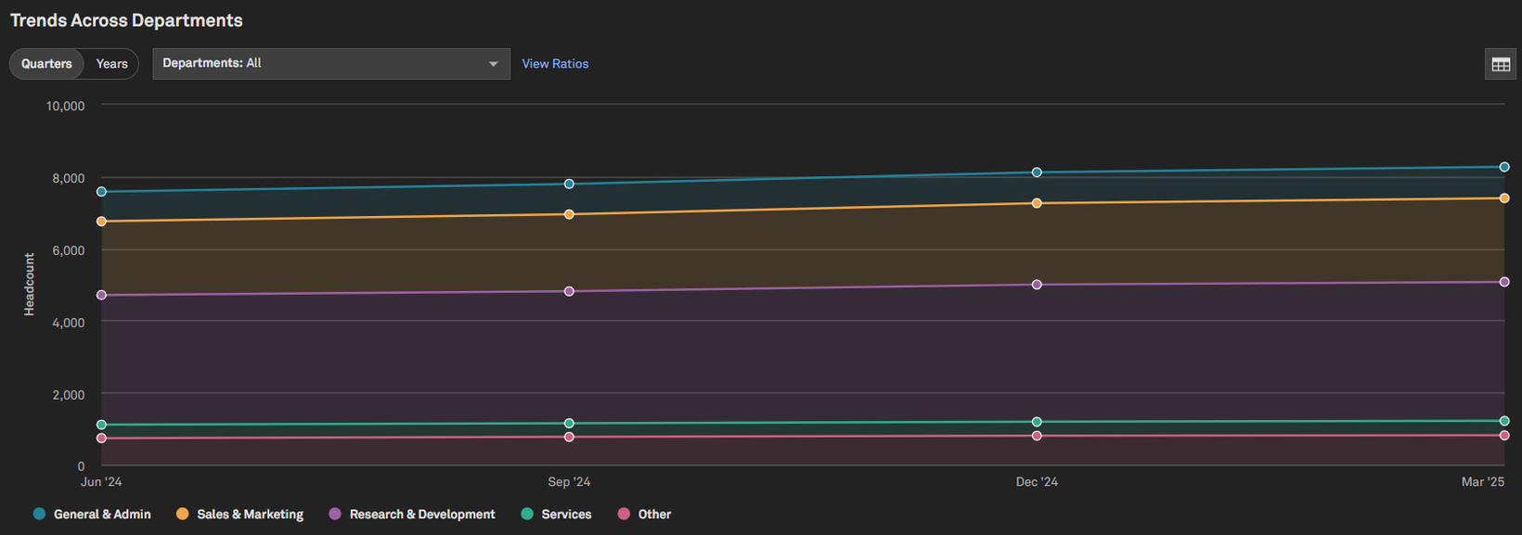Image resolution: width=1522 pixels, height=535 pixels.
Task: Open the Departments: All dropdown
Action: 331,64
